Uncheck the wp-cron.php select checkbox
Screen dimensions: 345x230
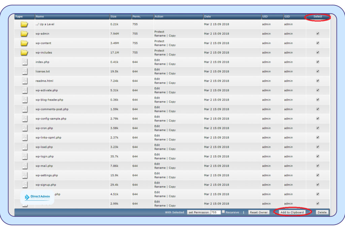[x=318, y=128]
